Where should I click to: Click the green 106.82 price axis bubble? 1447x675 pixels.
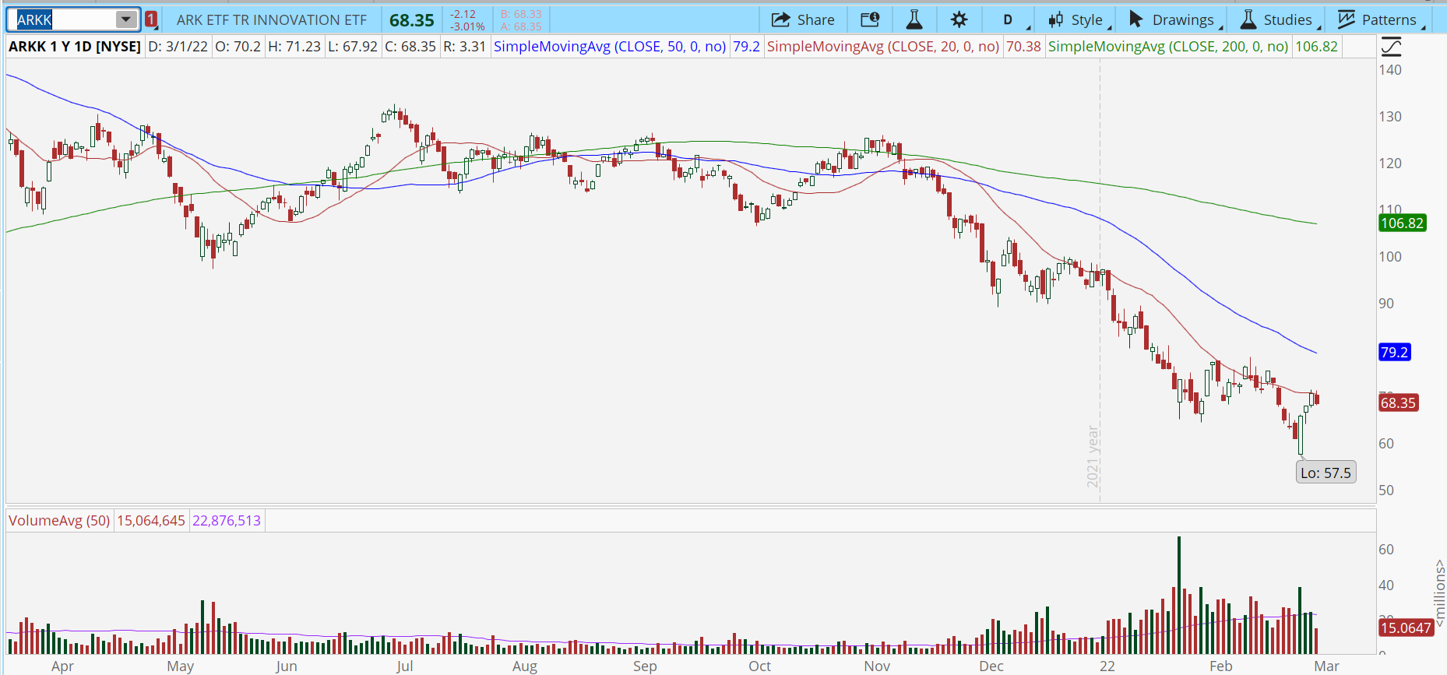[x=1402, y=223]
